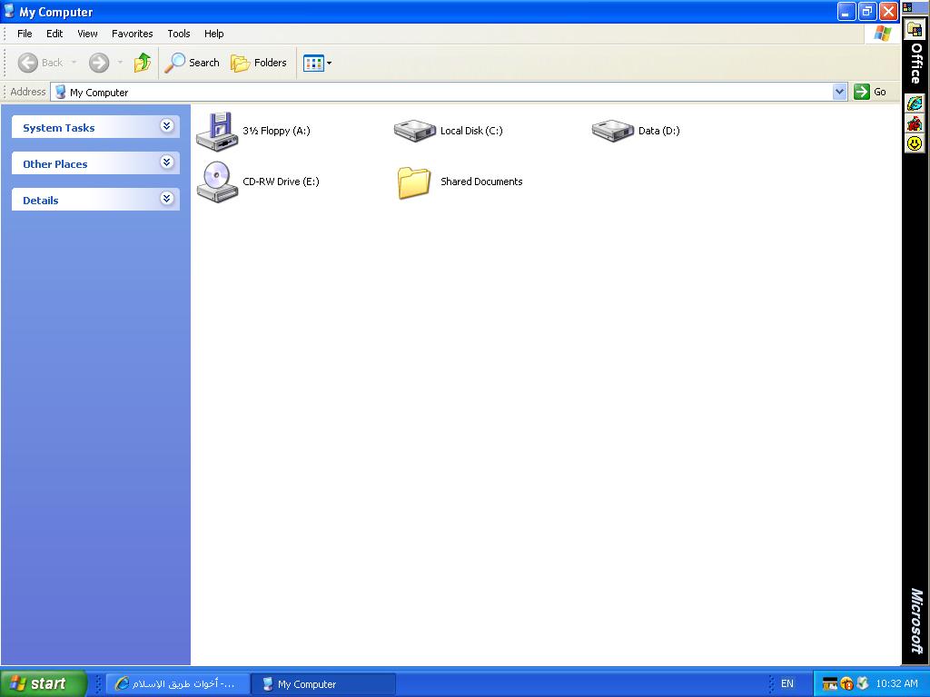The width and height of the screenshot is (930, 697).
Task: Click the Up folder toolbar icon
Action: [143, 63]
